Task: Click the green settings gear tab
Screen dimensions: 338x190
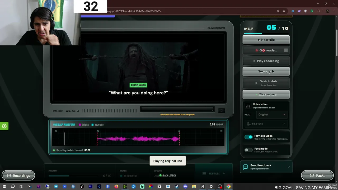Action: pyautogui.click(x=4, y=126)
